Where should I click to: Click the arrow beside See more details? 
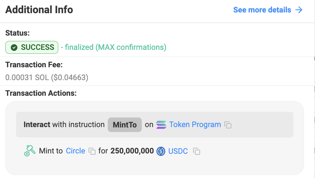point(299,10)
